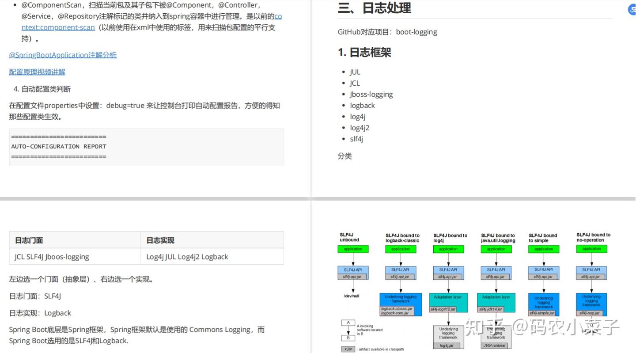Click the JUL bullet list item

click(x=355, y=72)
